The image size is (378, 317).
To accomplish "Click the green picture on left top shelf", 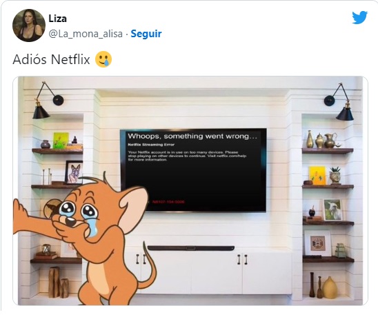I will tap(61, 141).
